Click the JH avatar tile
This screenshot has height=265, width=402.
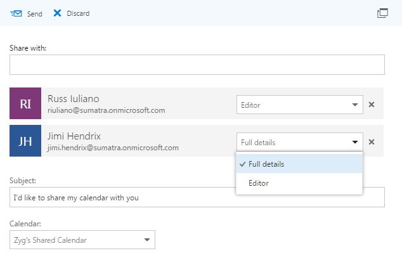coord(25,141)
